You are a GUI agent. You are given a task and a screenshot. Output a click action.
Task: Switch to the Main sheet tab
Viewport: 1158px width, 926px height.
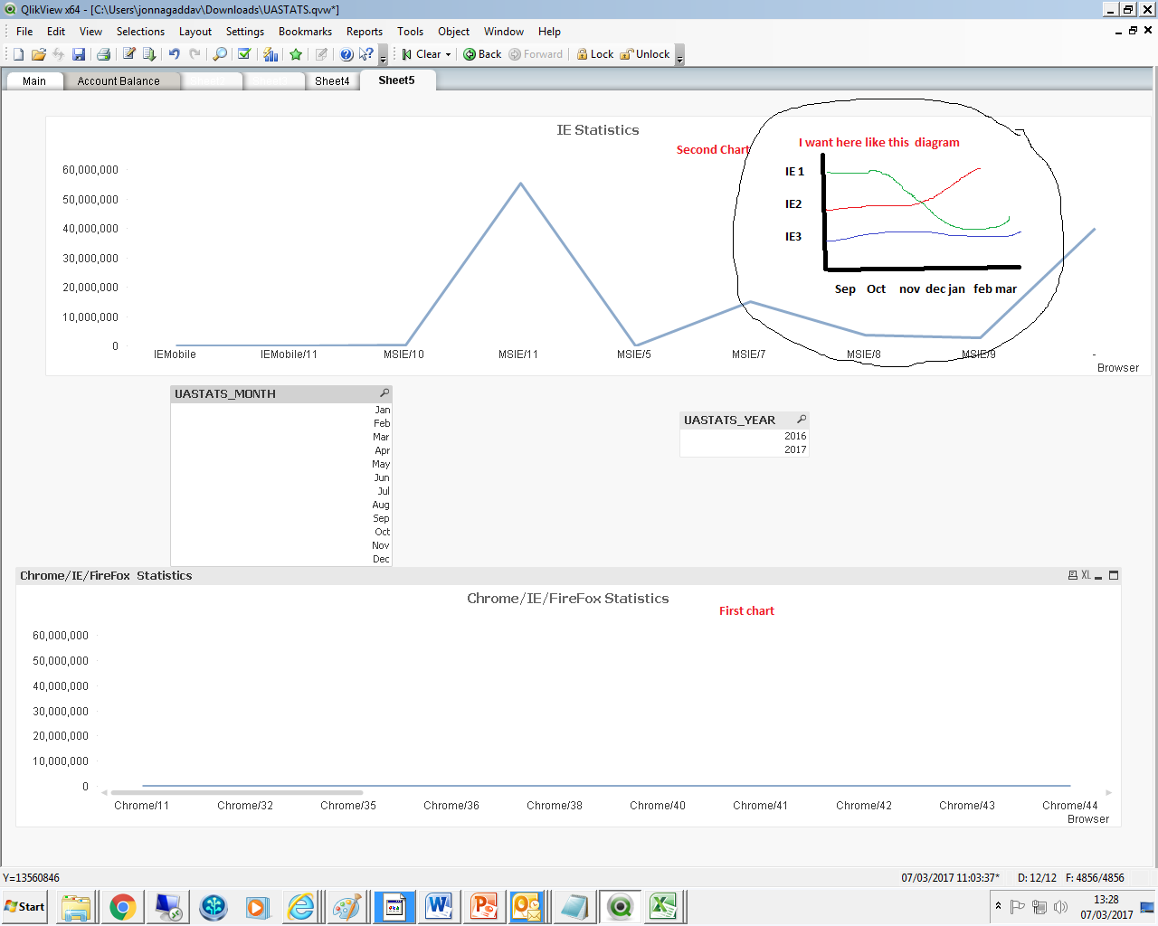[34, 81]
